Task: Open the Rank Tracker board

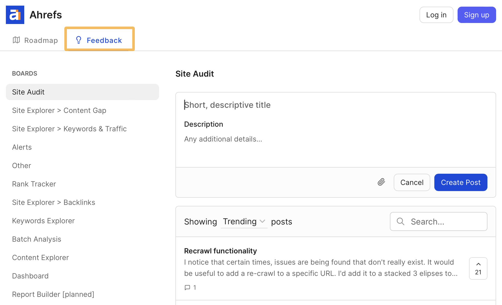Action: pos(34,184)
